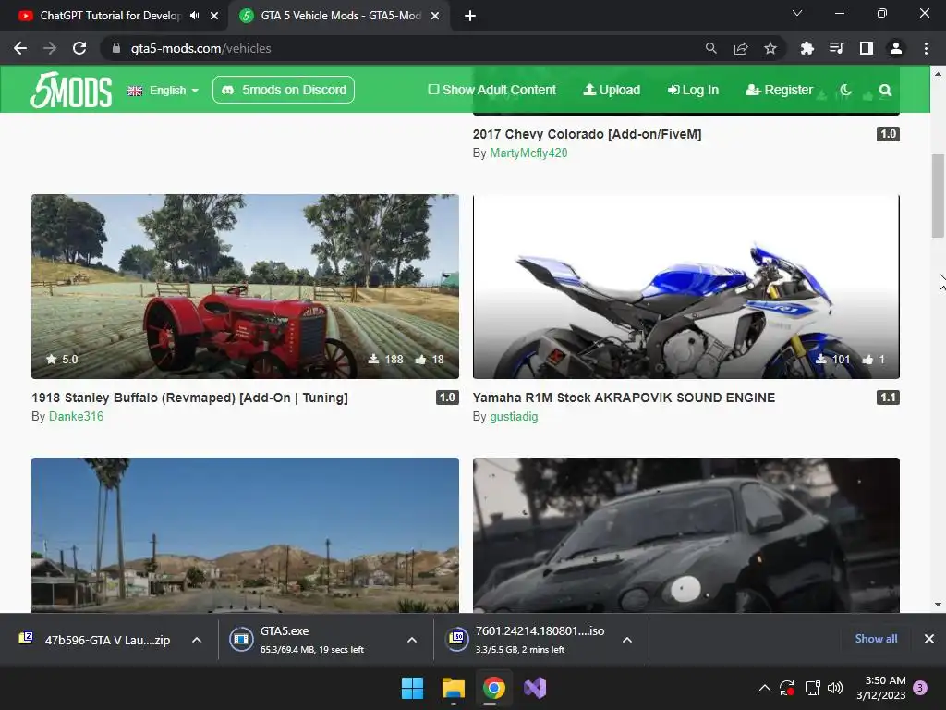Click the site lock icon in address bar
Screen dimensions: 946x710
(x=116, y=48)
